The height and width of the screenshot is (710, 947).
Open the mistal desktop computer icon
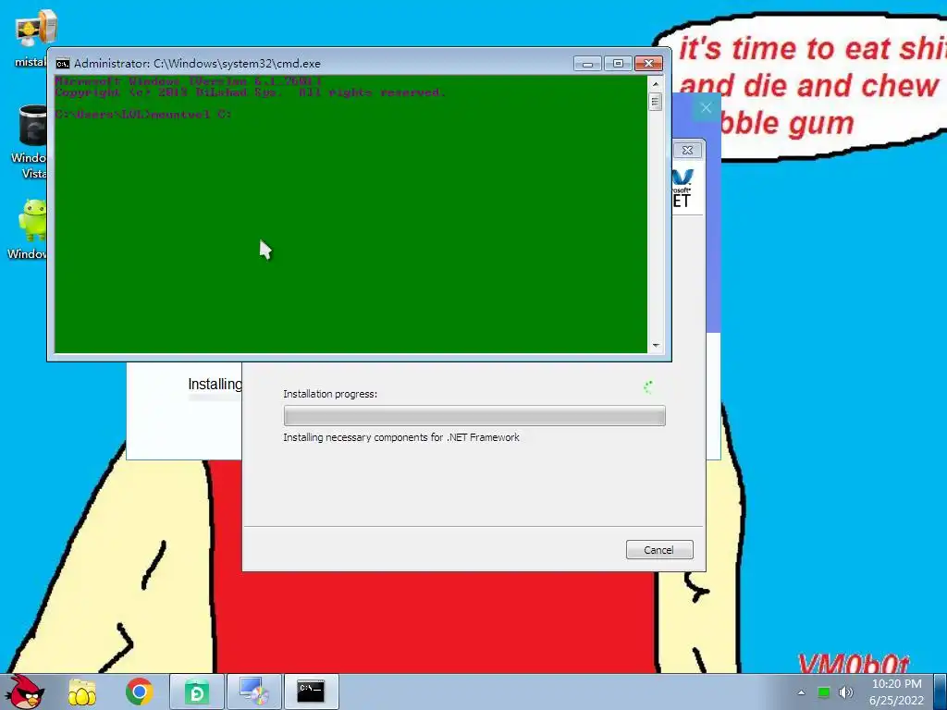click(33, 37)
